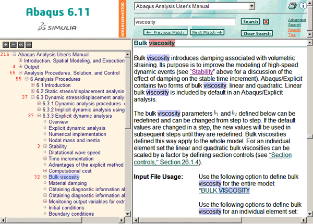Click the red X icon beside Search

click(x=266, y=22)
